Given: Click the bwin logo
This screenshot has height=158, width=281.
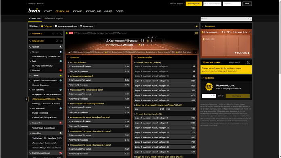Looking at the screenshot, I should click(x=34, y=11).
